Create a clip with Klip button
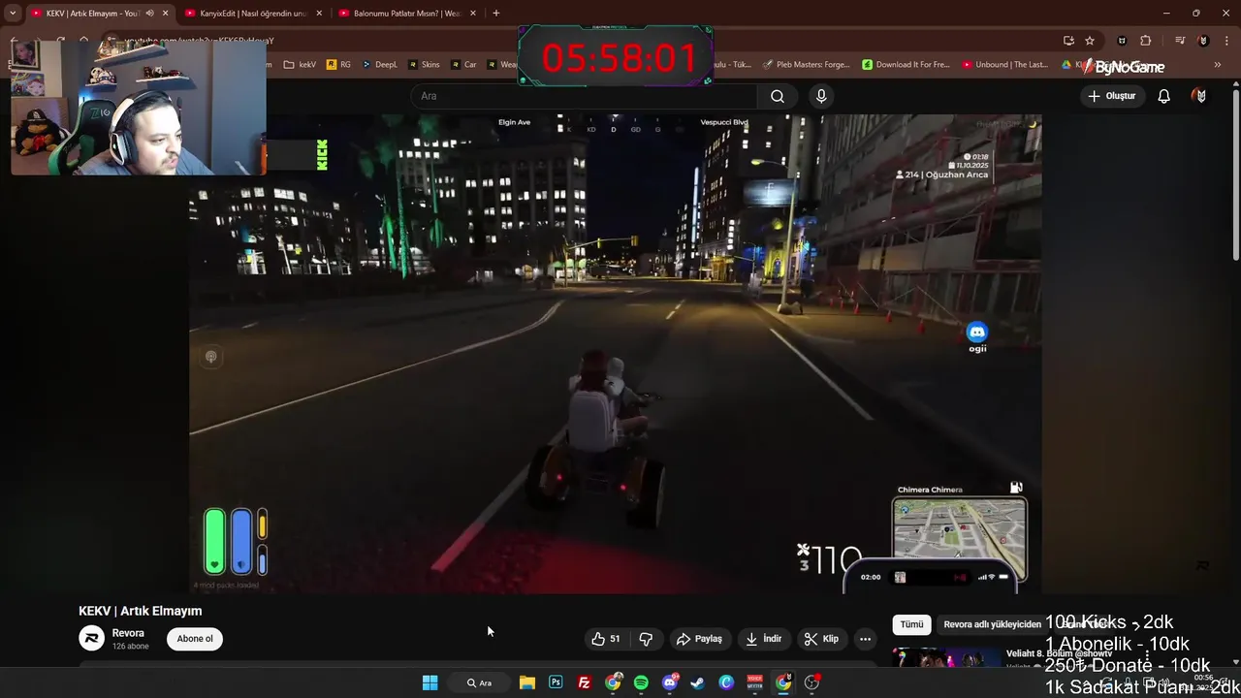1241x698 pixels. [821, 639]
